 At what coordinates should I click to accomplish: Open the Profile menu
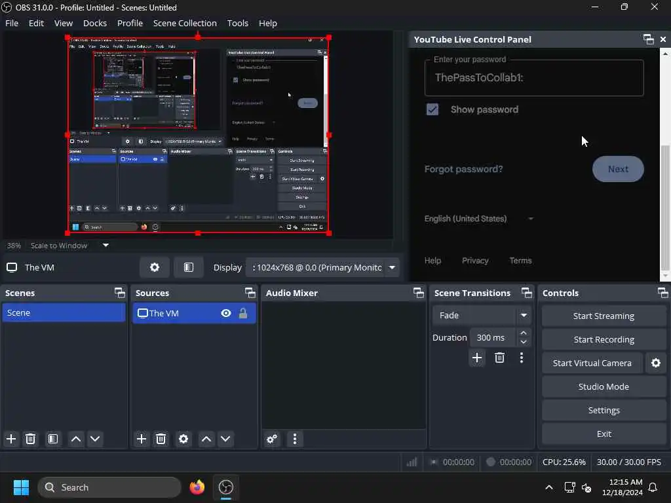(130, 23)
